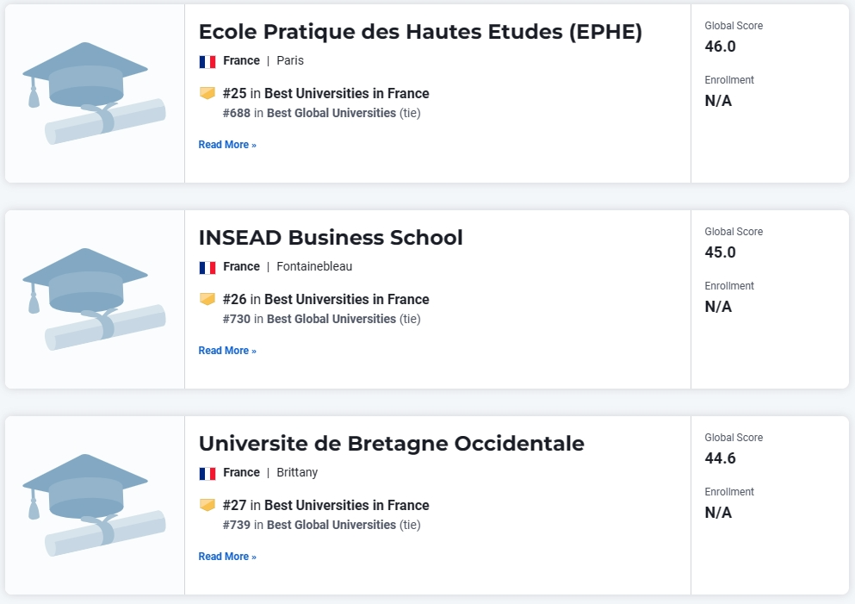
Task: Click the EPHE graduation cap thumbnail
Action: click(94, 93)
